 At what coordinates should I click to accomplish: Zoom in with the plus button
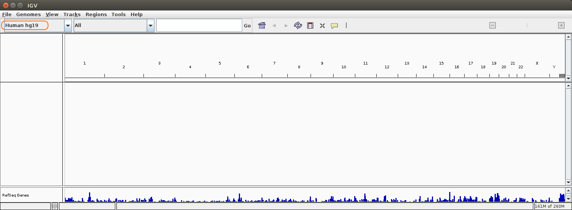(561, 25)
